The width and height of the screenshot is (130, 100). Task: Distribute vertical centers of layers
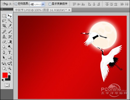coord(111,4)
